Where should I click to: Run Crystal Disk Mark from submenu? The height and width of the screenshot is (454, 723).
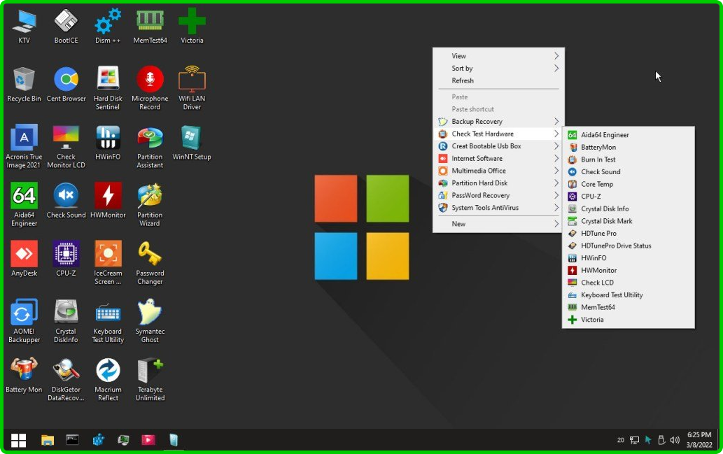628,221
